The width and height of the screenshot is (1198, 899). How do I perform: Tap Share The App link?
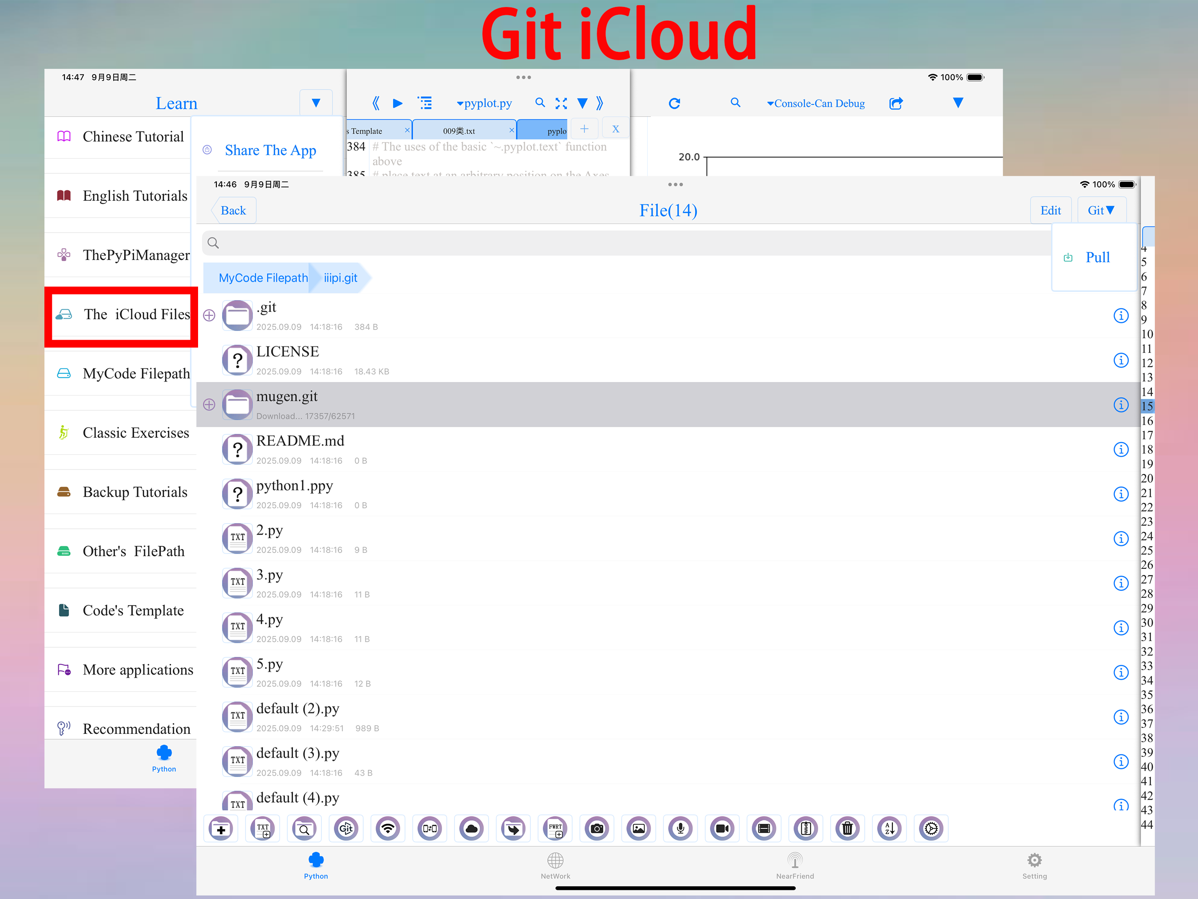click(270, 150)
